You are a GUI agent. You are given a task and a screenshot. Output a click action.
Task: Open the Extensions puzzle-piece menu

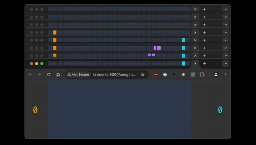202,74
